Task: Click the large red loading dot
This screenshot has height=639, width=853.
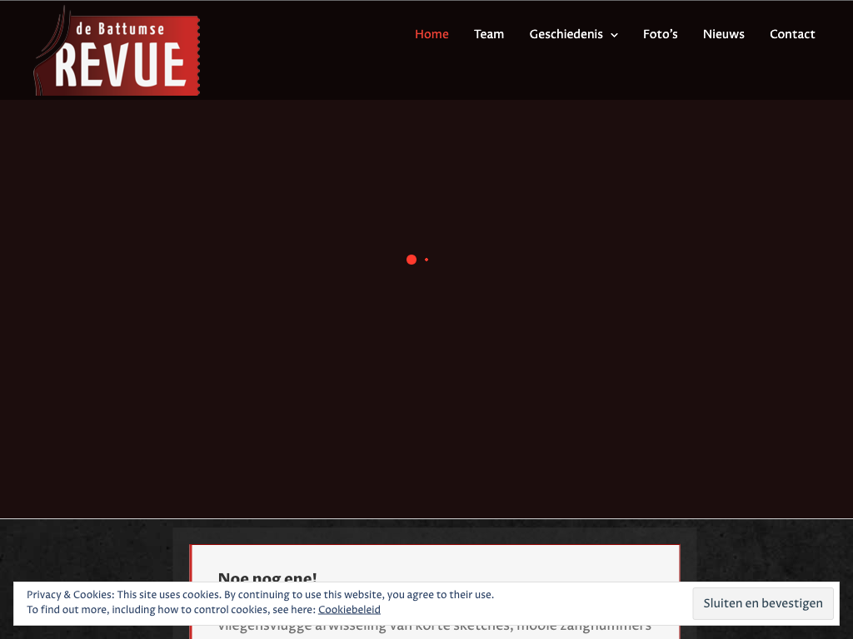Action: (x=412, y=260)
